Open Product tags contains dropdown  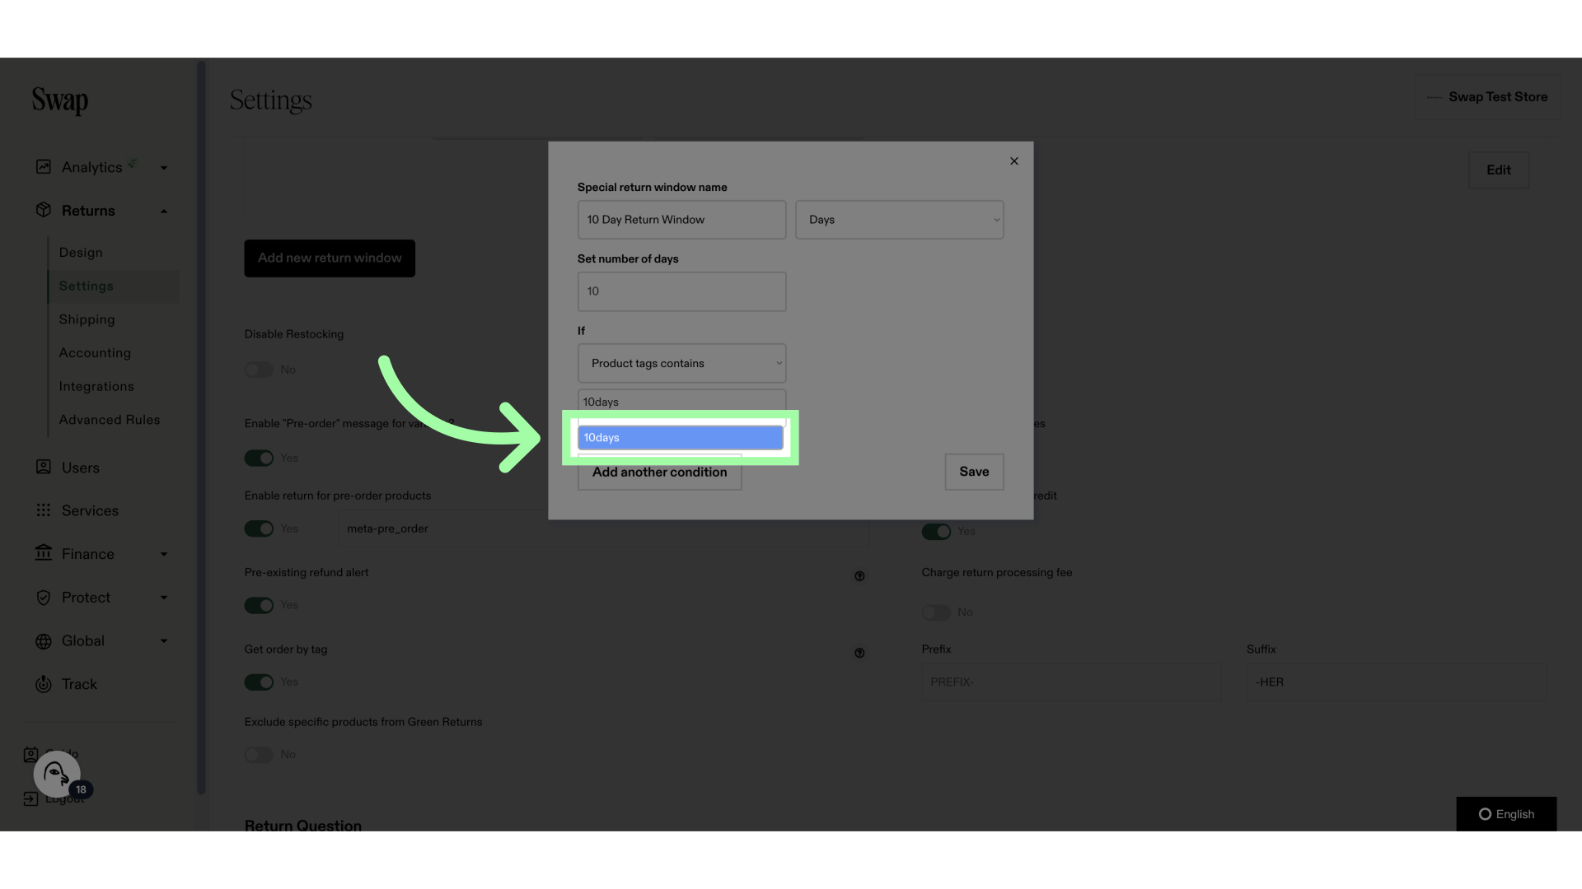pos(681,363)
